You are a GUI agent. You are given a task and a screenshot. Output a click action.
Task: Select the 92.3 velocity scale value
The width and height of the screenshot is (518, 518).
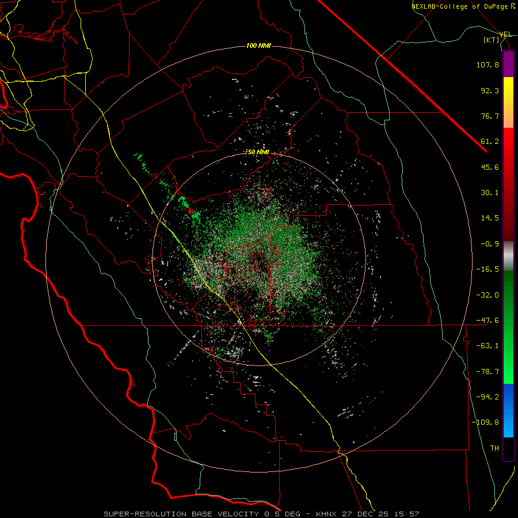pyautogui.click(x=490, y=90)
